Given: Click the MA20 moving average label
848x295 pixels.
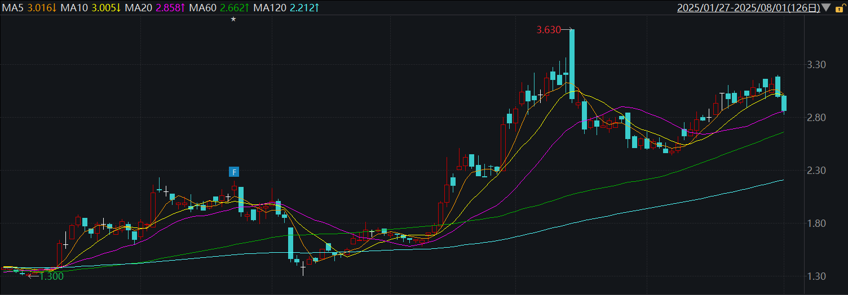Looking at the screenshot, I should point(139,8).
